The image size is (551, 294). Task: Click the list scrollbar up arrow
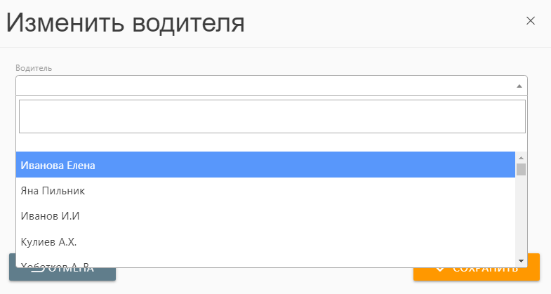(x=521, y=157)
